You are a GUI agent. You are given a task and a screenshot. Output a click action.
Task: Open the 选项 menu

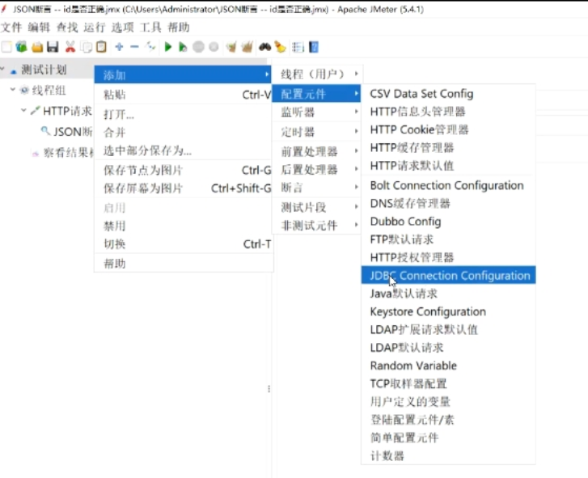(x=122, y=27)
